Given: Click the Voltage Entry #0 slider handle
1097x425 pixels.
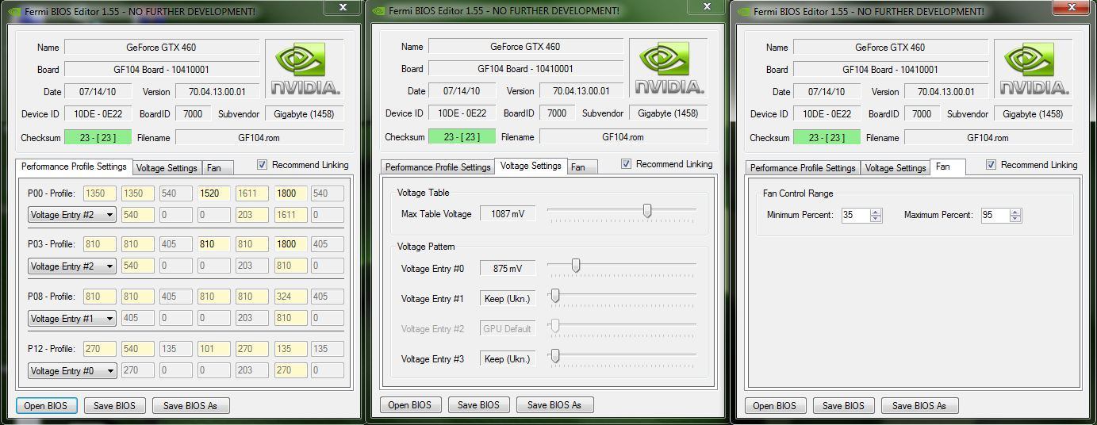Looking at the screenshot, I should pyautogui.click(x=576, y=266).
